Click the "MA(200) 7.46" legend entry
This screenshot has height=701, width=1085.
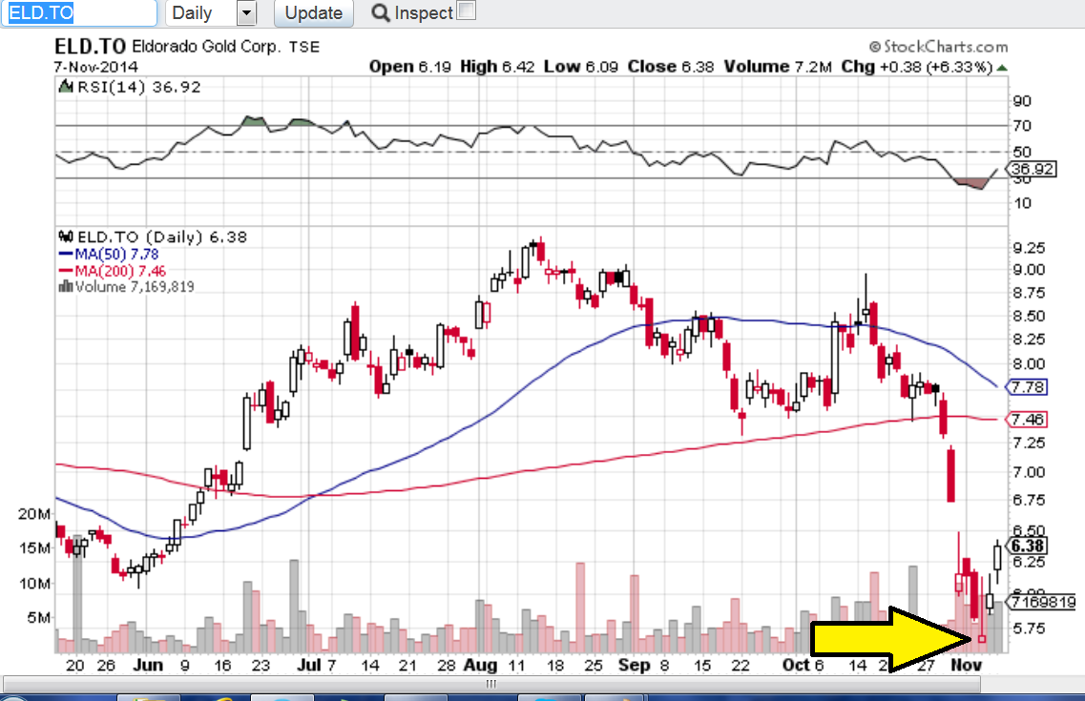point(120,270)
